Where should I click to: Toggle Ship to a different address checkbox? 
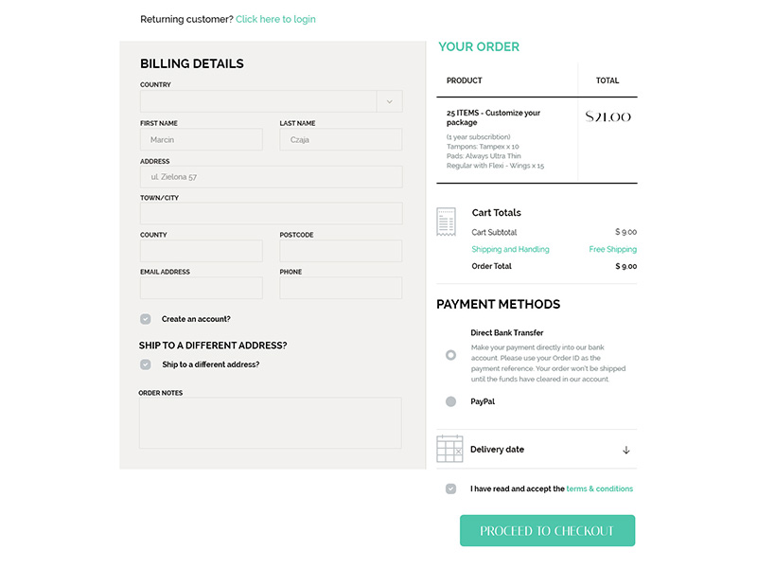click(x=146, y=364)
